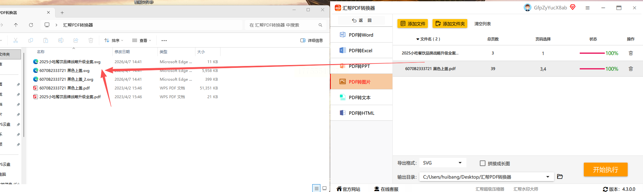Click the Explorer delete trash icon
Viewport: 643px width, 192px height.
click(x=91, y=40)
